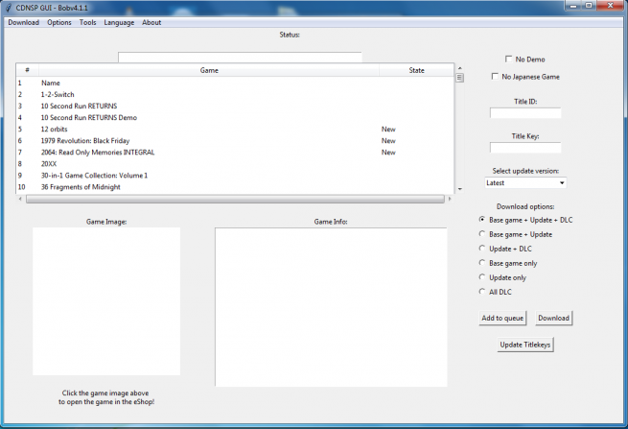Choose the Update only download option

coord(481,277)
